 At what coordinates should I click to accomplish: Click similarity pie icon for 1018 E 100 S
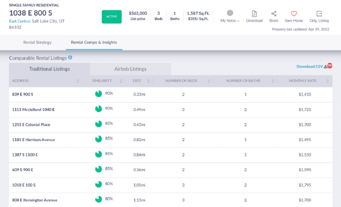click(98, 184)
